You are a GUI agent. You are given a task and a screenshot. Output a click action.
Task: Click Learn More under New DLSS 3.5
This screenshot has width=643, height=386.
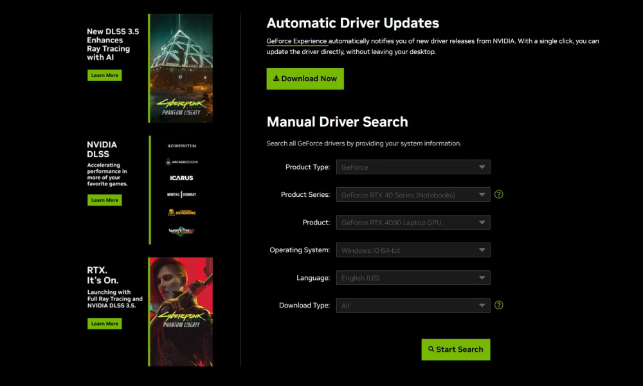coord(105,75)
